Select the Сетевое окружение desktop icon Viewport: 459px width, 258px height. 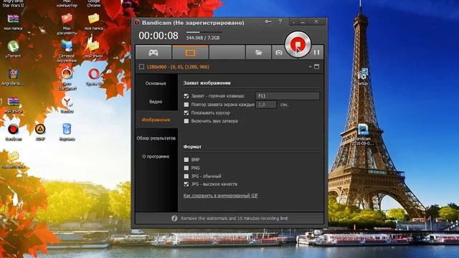[x=67, y=46]
